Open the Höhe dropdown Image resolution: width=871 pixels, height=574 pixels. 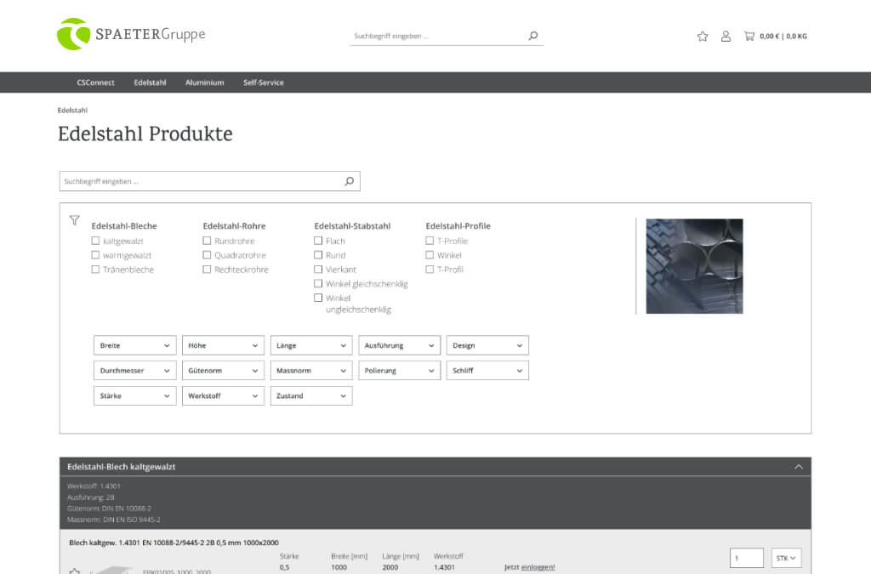tap(224, 345)
